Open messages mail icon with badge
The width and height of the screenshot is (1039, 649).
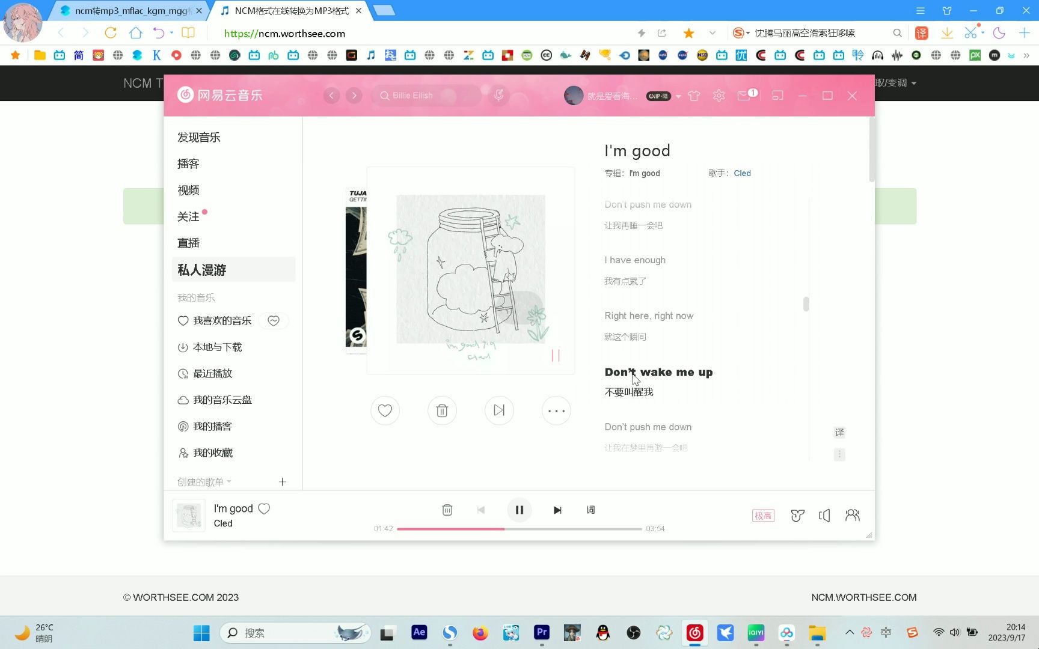click(x=747, y=95)
